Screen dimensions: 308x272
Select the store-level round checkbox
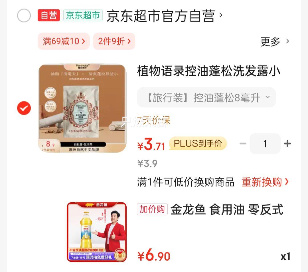(24, 15)
